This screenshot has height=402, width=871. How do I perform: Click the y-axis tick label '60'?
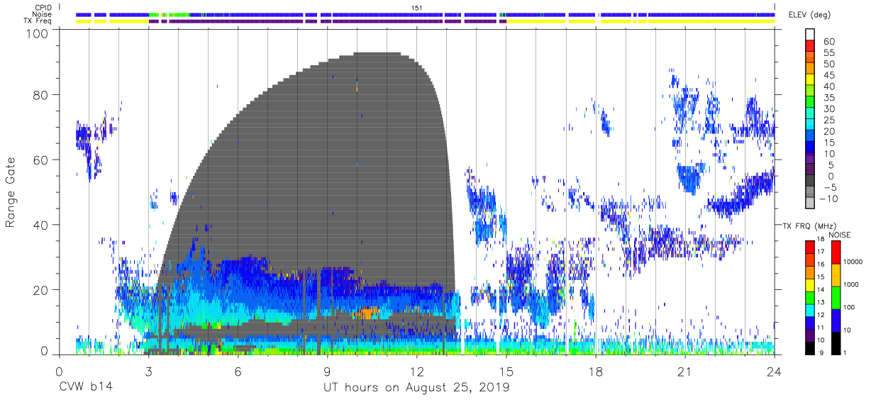tap(42, 160)
